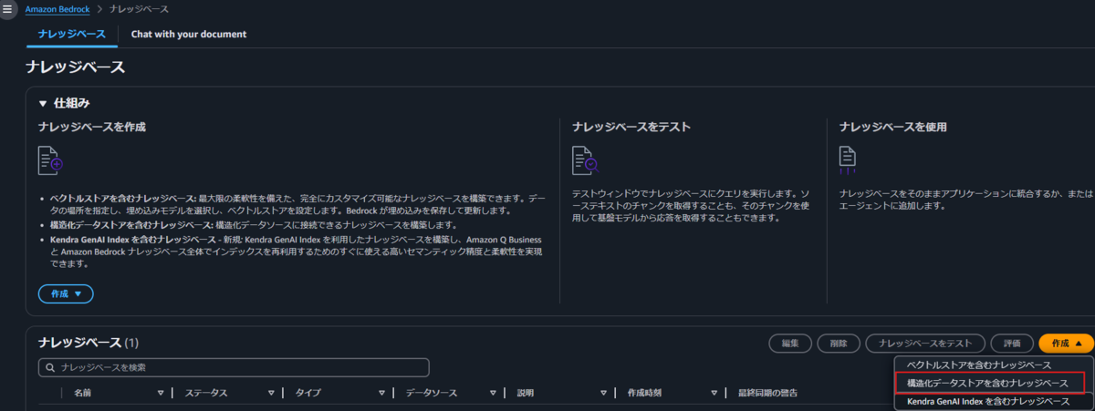Click the 名前 column header
The width and height of the screenshot is (1095, 411).
[x=83, y=393]
